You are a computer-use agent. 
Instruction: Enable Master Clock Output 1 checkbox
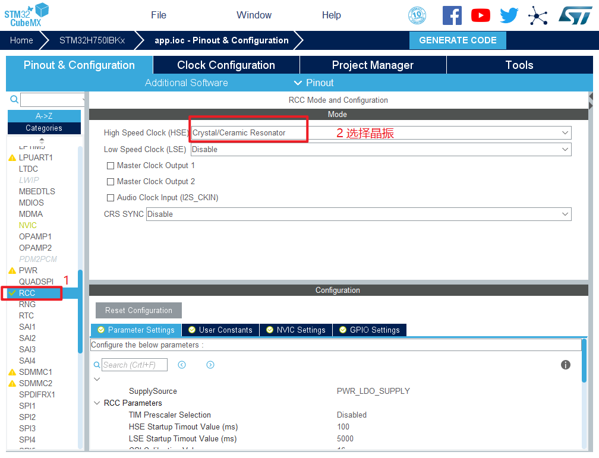click(111, 166)
